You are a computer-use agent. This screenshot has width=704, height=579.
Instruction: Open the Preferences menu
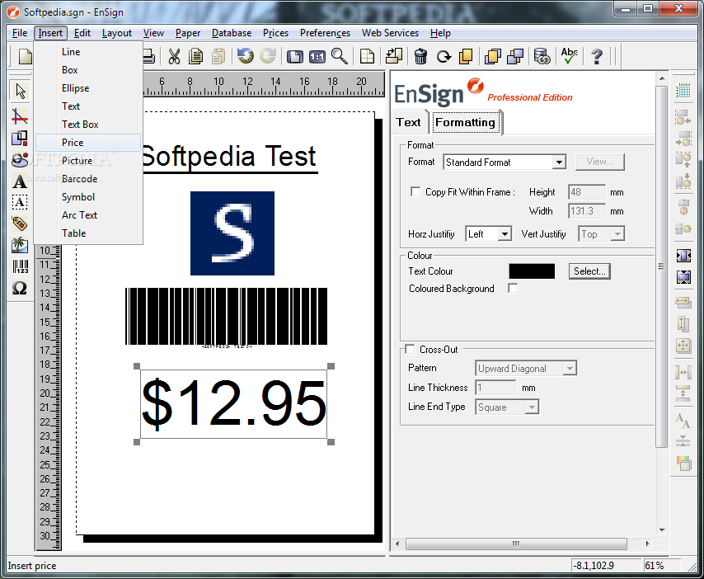coord(325,33)
